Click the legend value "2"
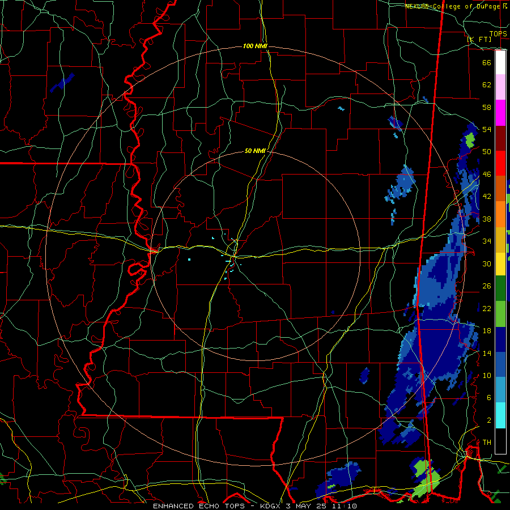The width and height of the screenshot is (510, 510). coord(488,420)
